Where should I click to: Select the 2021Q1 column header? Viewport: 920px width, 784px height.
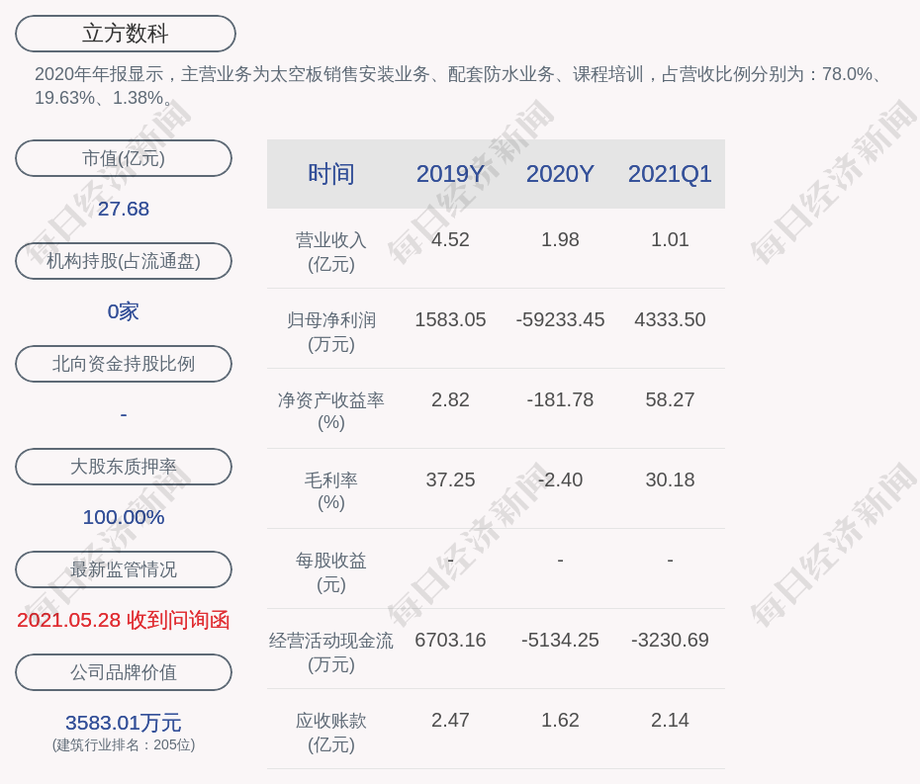(x=670, y=174)
